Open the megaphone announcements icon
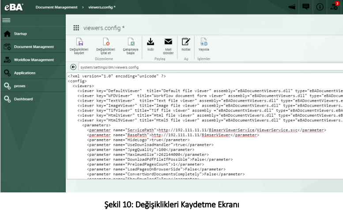Viewport: 343px width, 210px height. point(292,7)
